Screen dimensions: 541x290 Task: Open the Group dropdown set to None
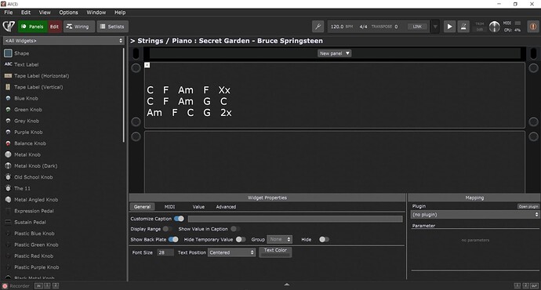279,239
